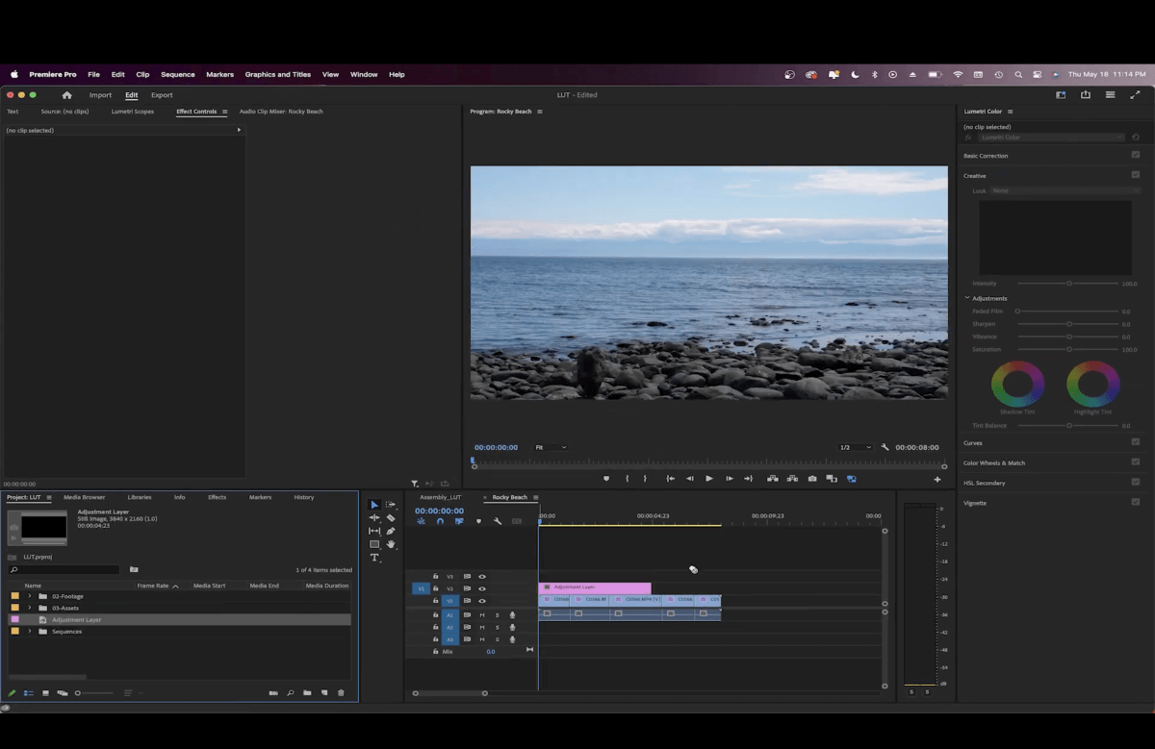1155x749 pixels.
Task: Click New Bin folder icon
Action: point(307,692)
